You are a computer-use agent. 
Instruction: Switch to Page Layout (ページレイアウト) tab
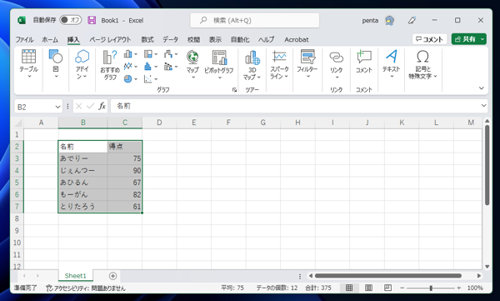click(110, 39)
